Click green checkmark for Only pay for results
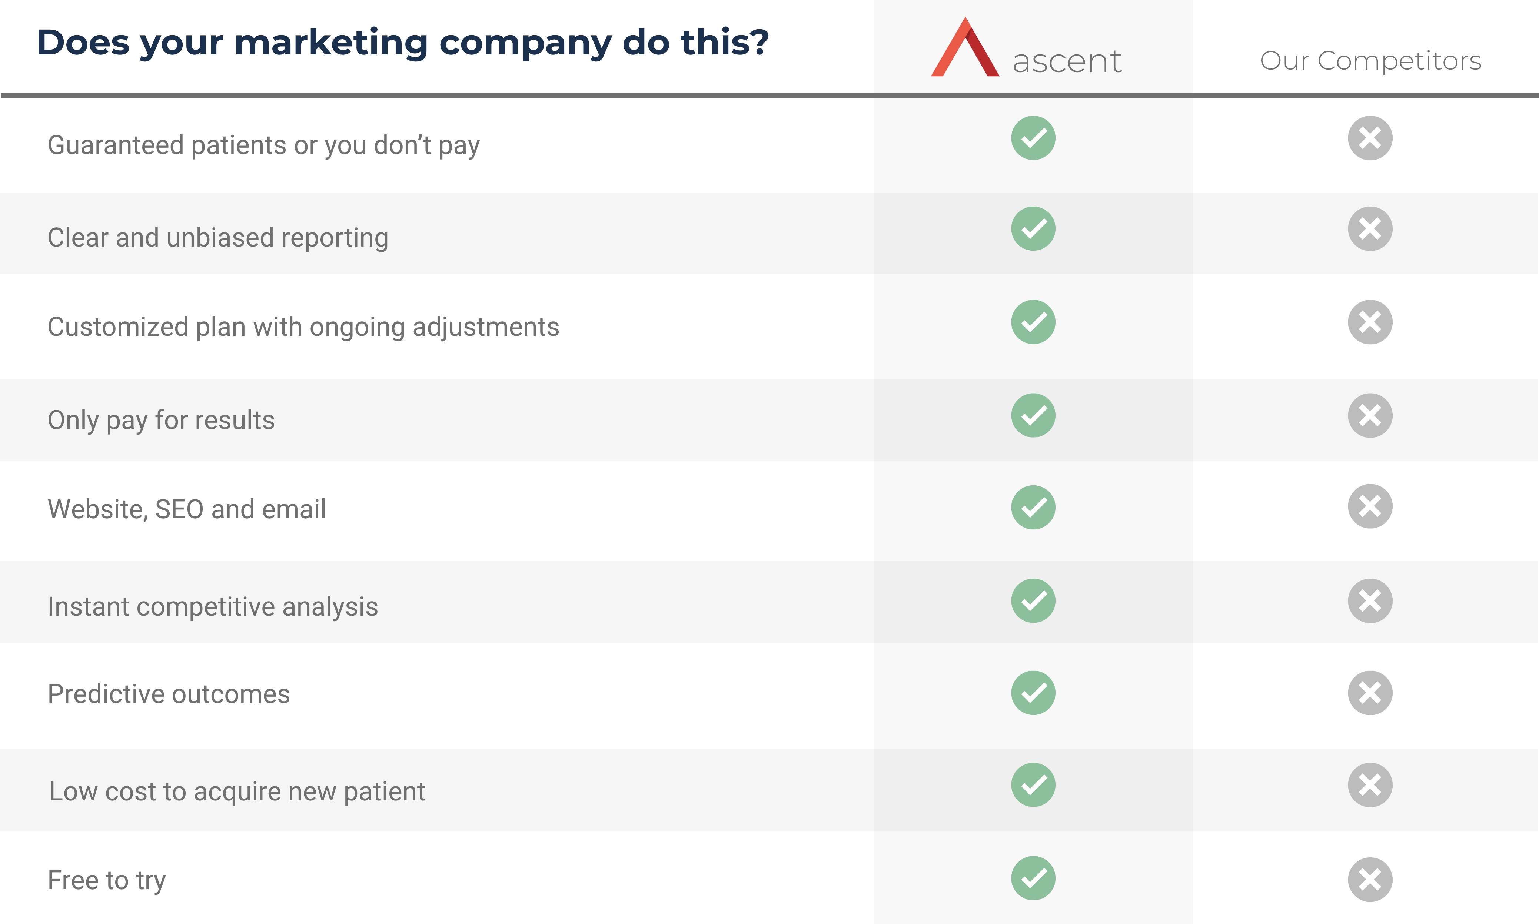Screen dimensions: 1539x924 point(1033,415)
